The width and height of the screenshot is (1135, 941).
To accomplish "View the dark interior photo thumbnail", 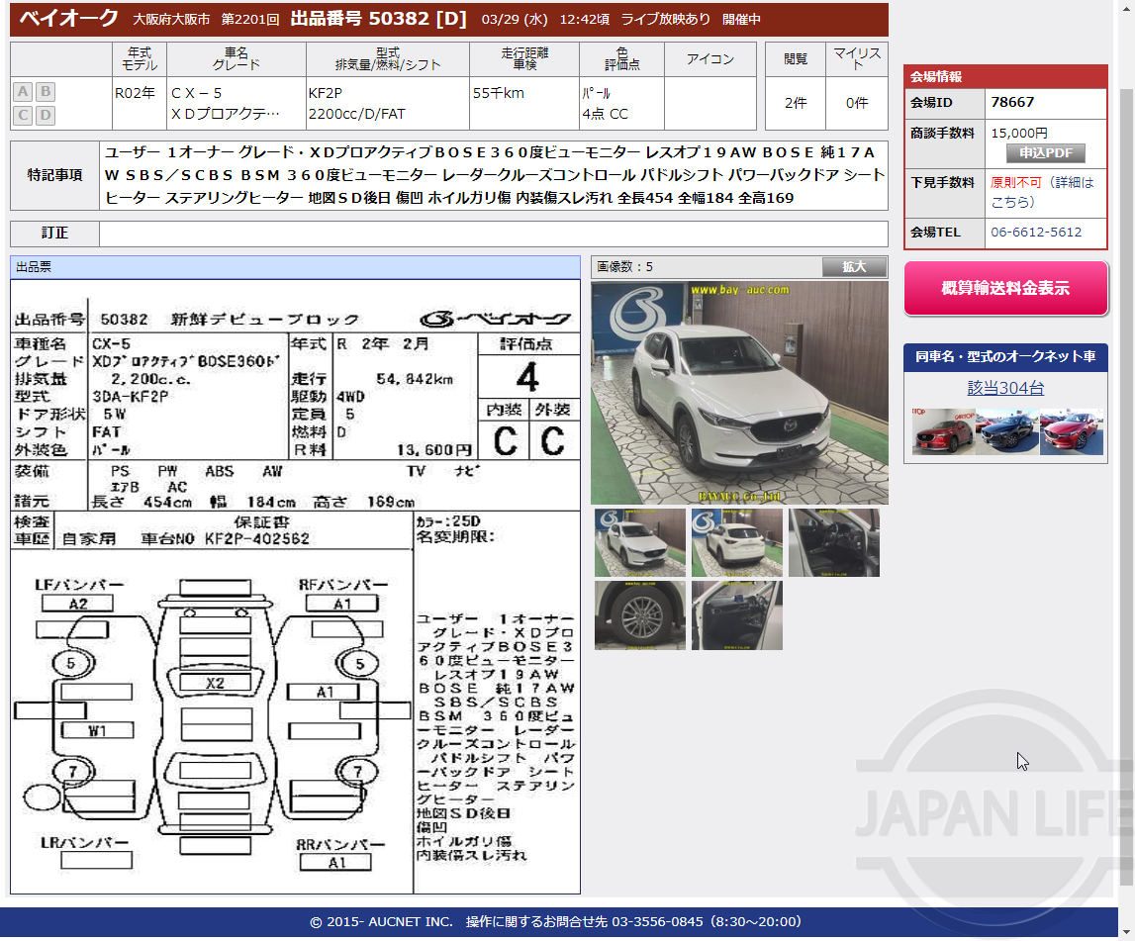I will (x=833, y=542).
